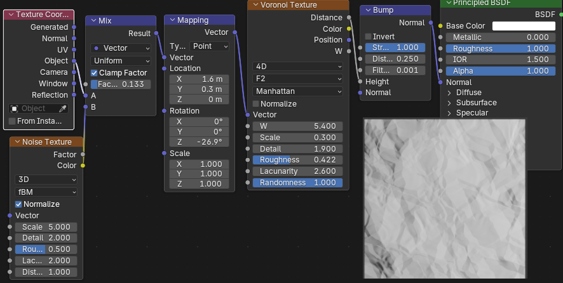Click the eyedropper in the Object field
563x283 pixels.
click(x=62, y=109)
